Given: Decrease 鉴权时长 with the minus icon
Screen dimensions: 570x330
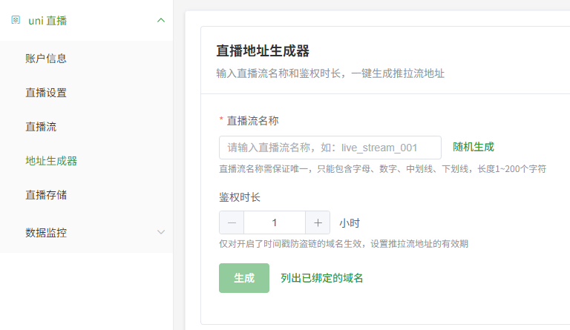Looking at the screenshot, I should pos(232,222).
